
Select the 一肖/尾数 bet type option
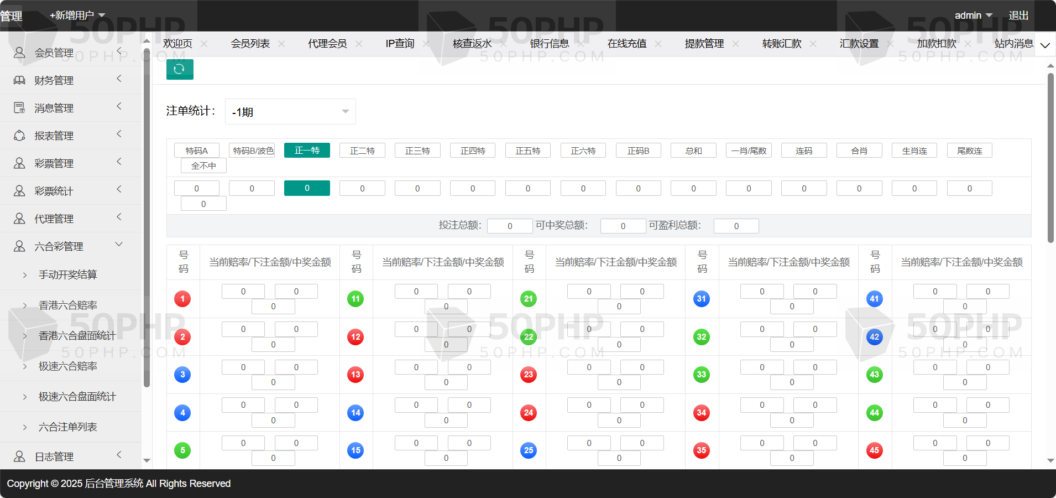pyautogui.click(x=749, y=151)
